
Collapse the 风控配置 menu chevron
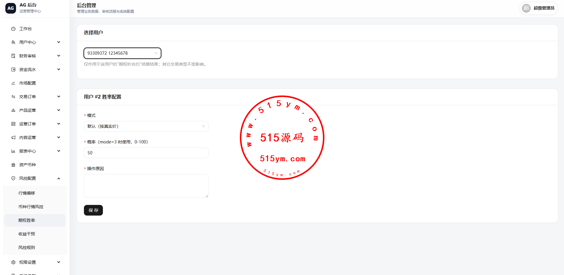coord(59,178)
